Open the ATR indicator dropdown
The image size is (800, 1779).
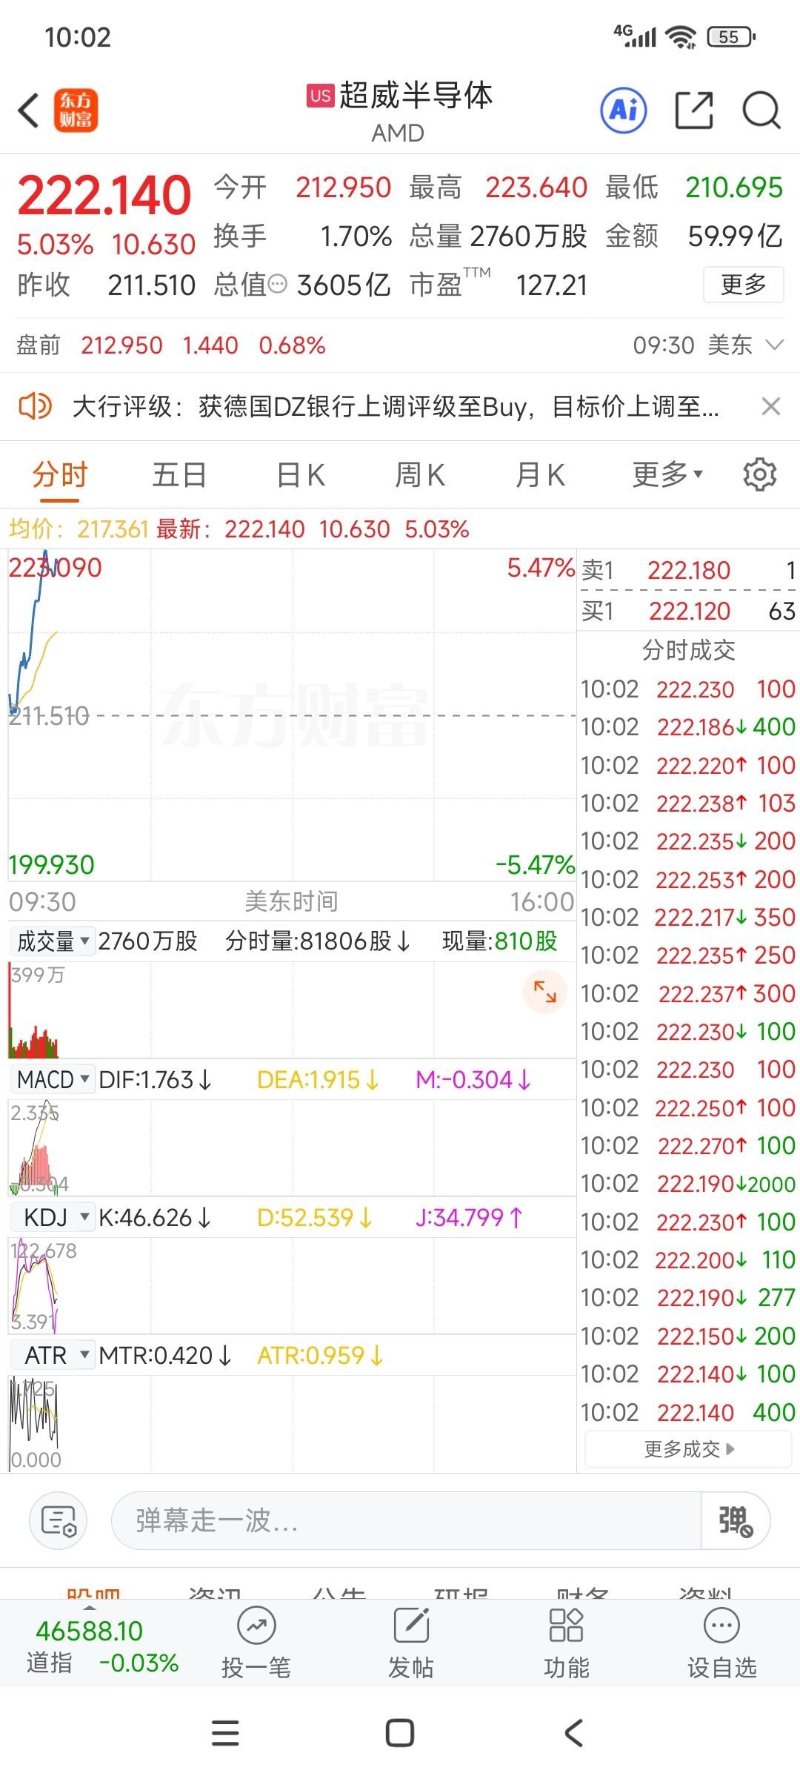click(54, 1355)
